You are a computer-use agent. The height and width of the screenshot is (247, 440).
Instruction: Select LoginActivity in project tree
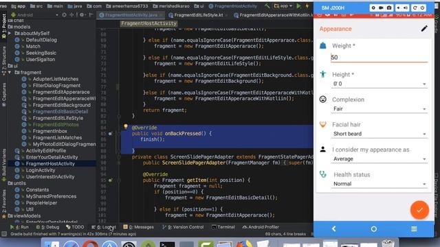pyautogui.click(x=41, y=170)
